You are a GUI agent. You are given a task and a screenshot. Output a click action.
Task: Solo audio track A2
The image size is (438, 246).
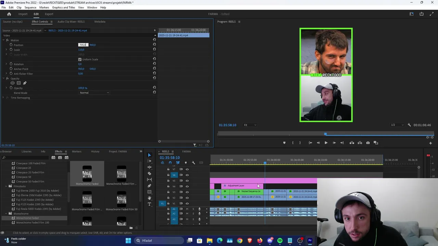(x=193, y=214)
